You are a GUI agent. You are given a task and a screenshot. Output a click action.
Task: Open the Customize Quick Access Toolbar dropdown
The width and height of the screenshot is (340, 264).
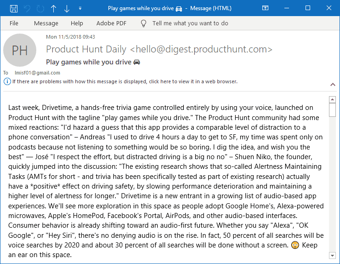tap(80, 8)
